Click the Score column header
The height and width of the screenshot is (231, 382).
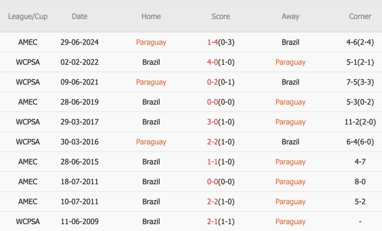pos(221,17)
